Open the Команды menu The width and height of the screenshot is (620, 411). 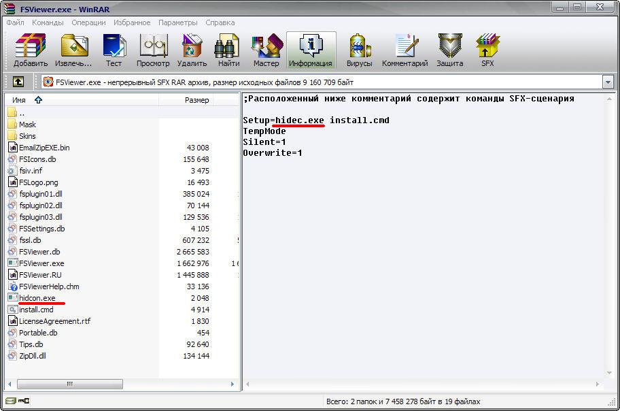click(48, 22)
